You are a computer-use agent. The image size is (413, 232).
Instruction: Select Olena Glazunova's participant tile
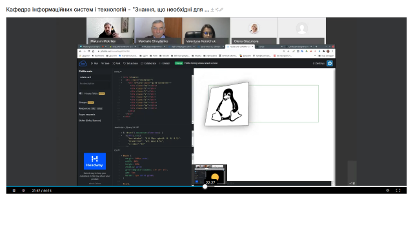(254, 31)
